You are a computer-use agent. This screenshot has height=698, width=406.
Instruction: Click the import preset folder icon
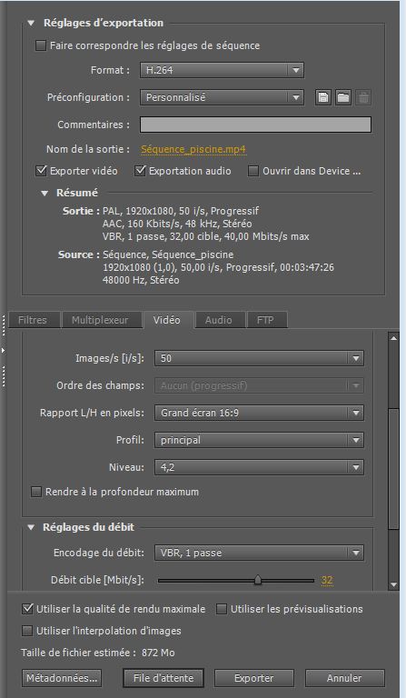(342, 97)
